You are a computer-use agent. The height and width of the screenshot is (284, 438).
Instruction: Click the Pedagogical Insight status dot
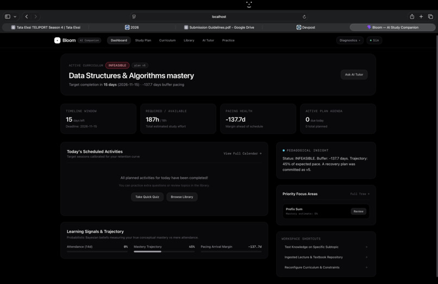284,151
